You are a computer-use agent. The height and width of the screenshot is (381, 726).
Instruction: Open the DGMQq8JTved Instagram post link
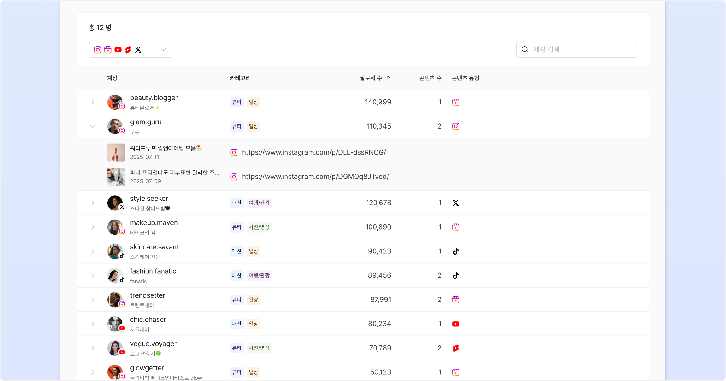[x=315, y=177]
